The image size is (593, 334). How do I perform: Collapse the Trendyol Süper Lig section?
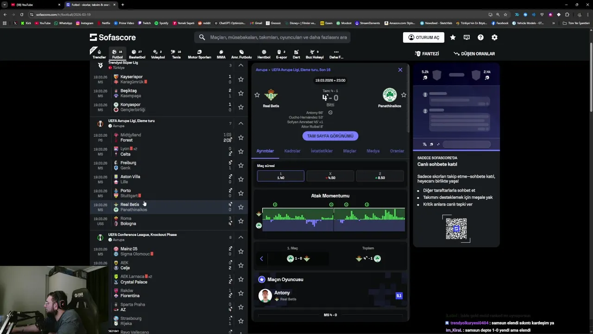241,65
